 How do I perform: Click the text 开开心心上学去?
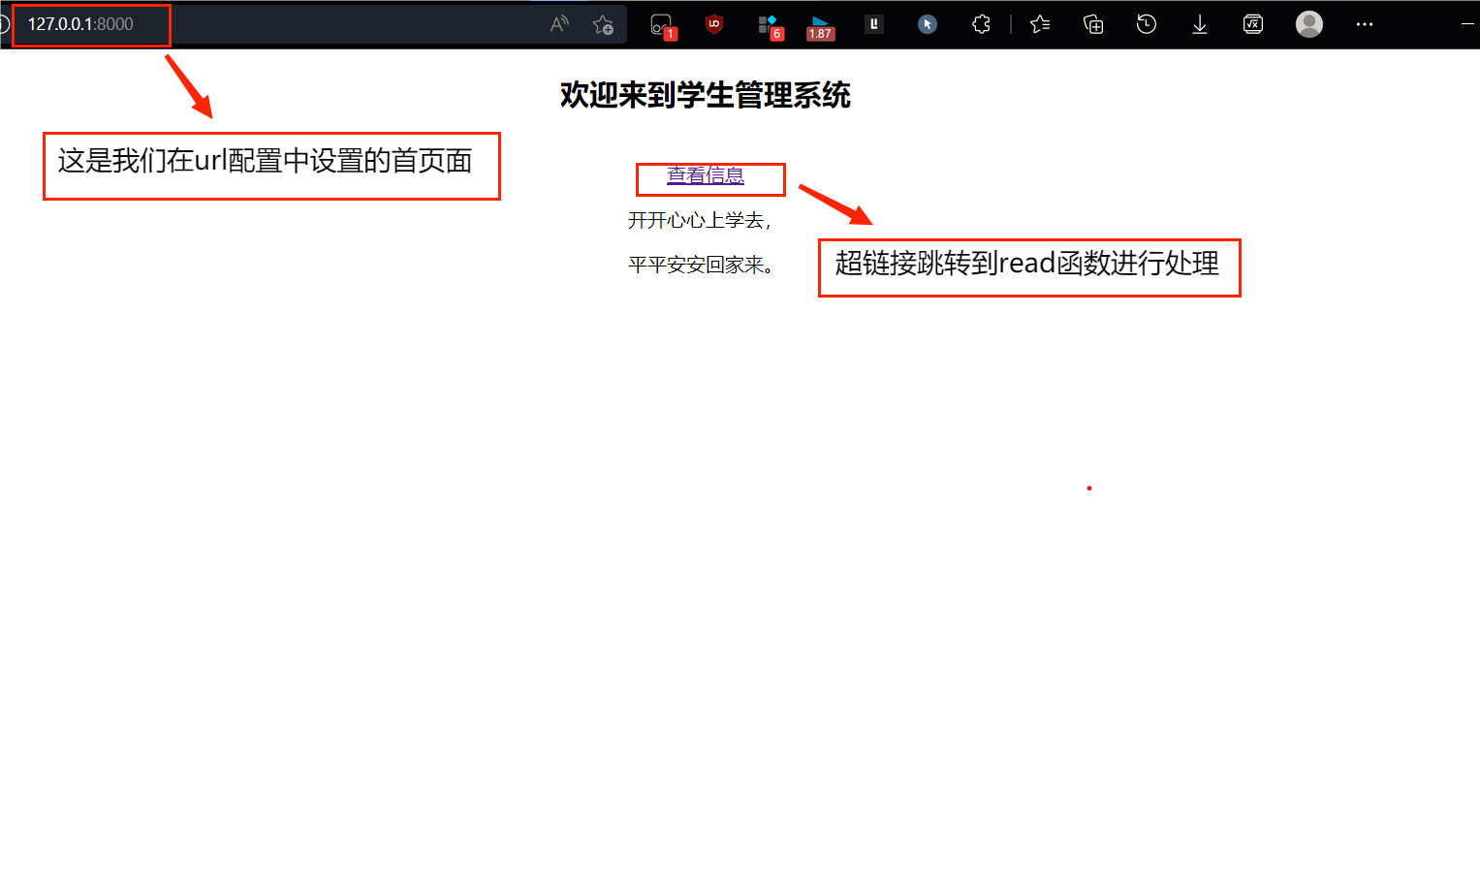tap(699, 221)
